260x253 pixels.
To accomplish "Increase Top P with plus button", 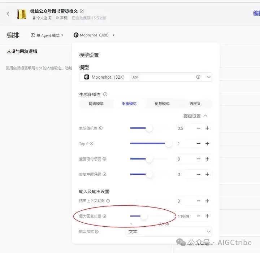I will click(x=207, y=144).
